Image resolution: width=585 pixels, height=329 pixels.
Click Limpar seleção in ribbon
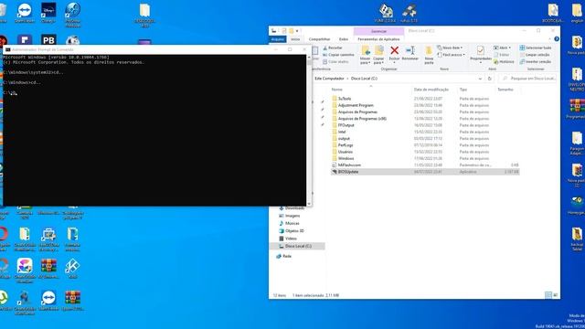(535, 55)
